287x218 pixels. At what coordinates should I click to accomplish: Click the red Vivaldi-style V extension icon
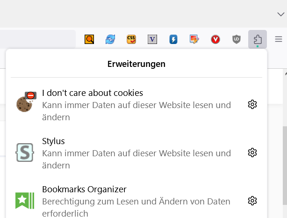(x=215, y=39)
